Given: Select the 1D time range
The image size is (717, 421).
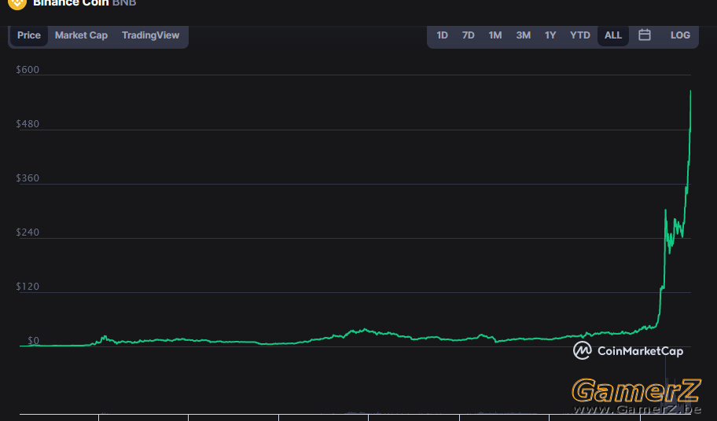Looking at the screenshot, I should 442,35.
